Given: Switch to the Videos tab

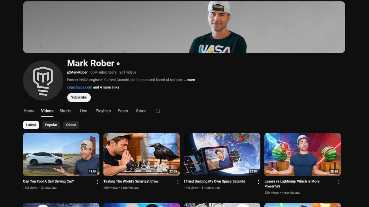Looking at the screenshot, I should point(47,111).
